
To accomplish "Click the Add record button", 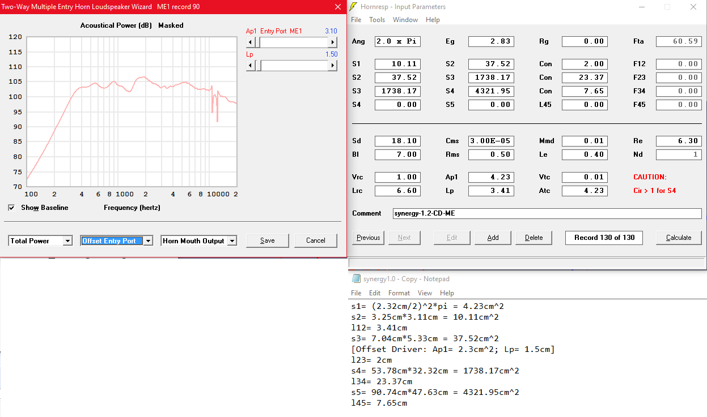I will pos(493,238).
